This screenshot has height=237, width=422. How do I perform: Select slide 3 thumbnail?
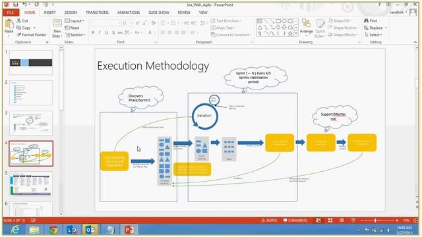click(x=31, y=123)
